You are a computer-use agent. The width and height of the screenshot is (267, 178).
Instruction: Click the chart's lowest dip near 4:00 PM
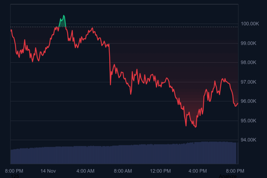[x=195, y=127]
